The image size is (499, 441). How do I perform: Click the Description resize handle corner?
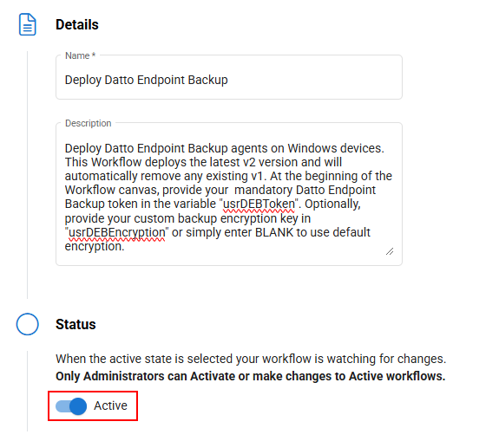pyautogui.click(x=390, y=251)
